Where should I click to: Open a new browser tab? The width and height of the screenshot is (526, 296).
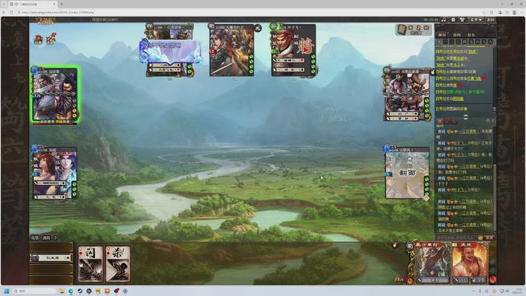point(61,4)
